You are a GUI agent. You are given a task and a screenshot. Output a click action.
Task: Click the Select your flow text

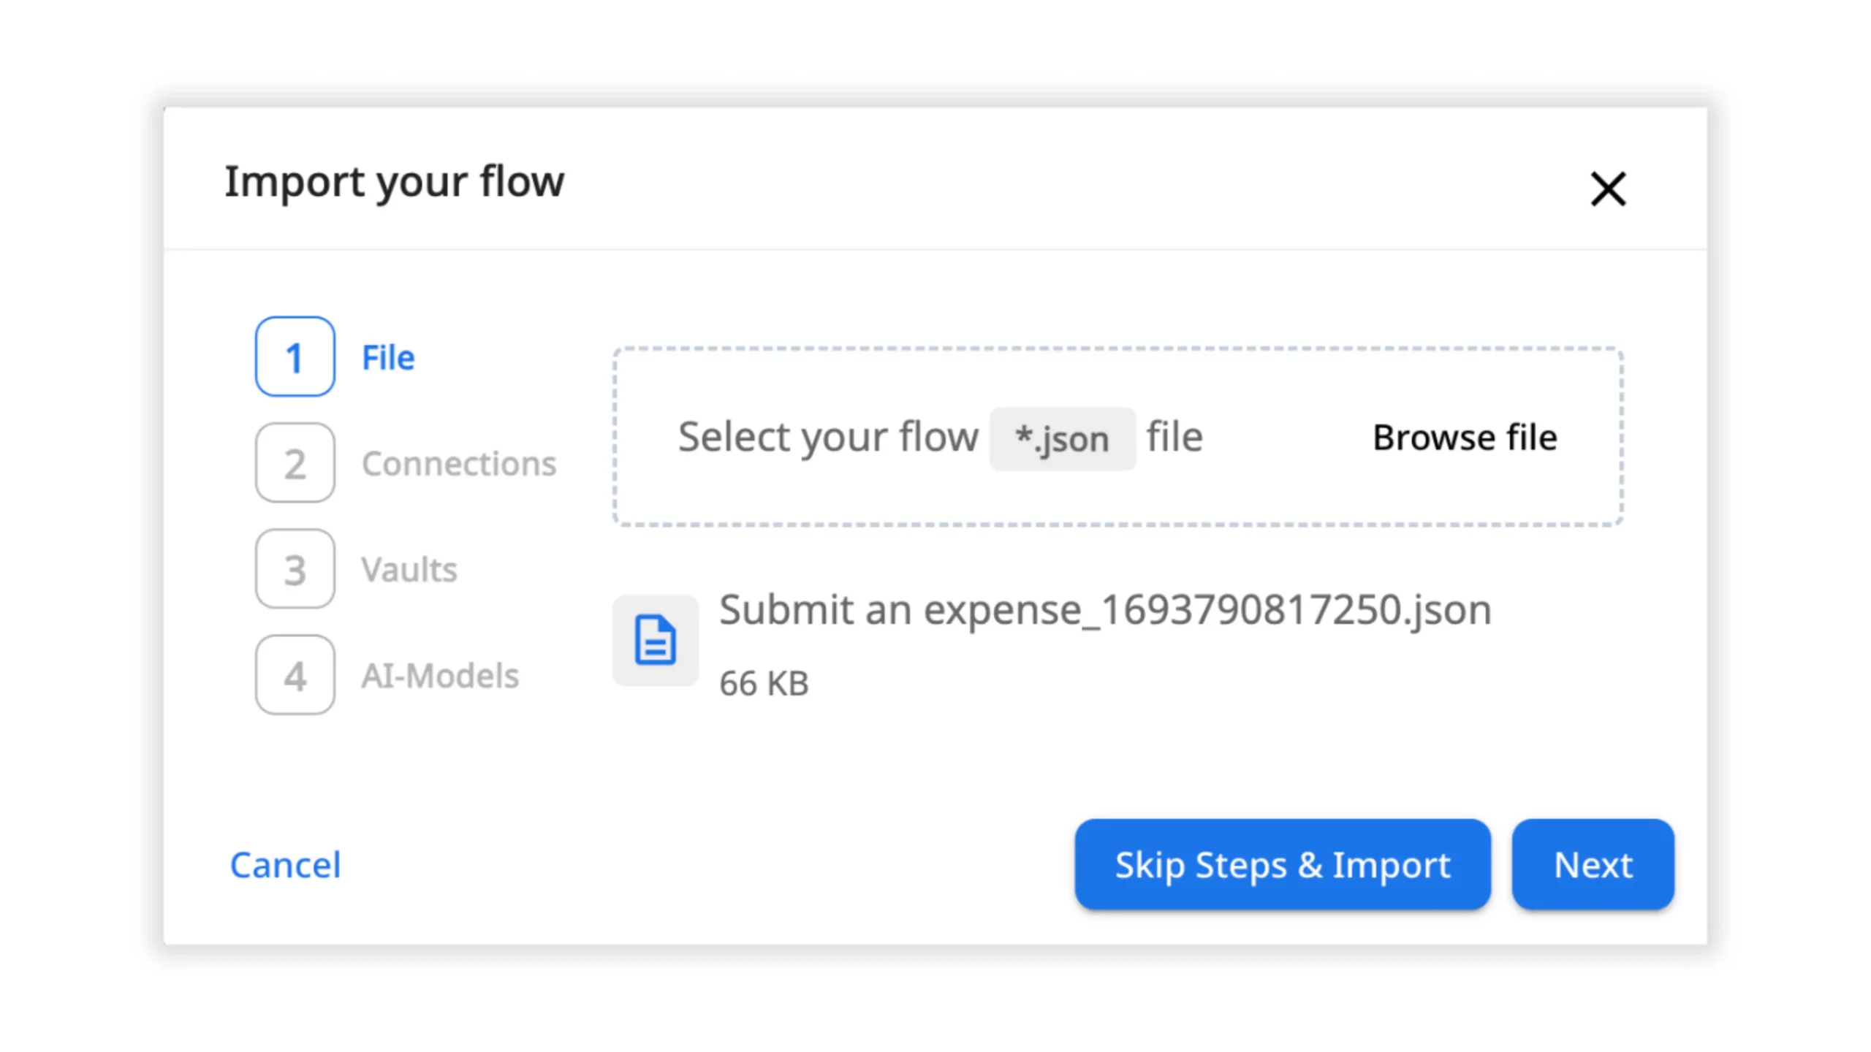[x=827, y=437]
